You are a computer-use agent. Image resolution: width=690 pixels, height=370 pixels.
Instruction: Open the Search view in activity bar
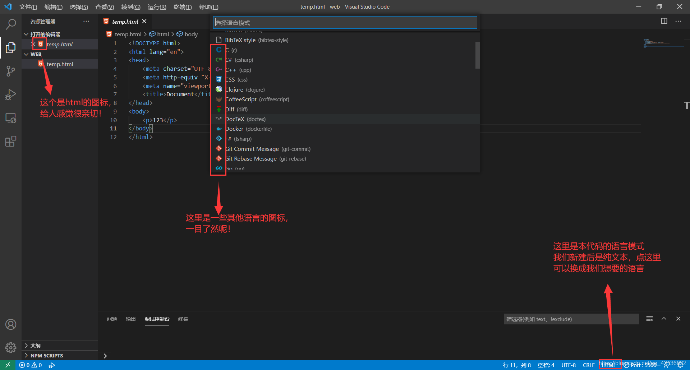click(11, 24)
